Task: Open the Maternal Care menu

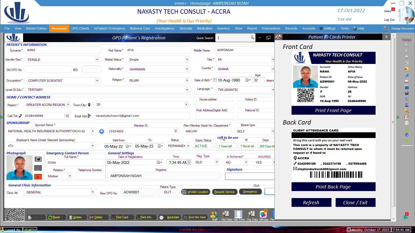Action: click(x=140, y=28)
